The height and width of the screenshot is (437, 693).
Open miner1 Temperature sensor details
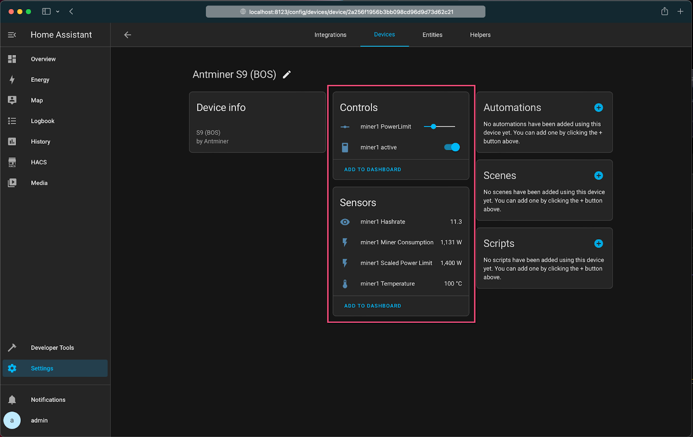coord(401,284)
